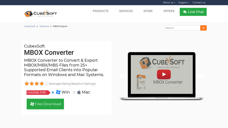Open the STORE menu item

[x=148, y=11]
